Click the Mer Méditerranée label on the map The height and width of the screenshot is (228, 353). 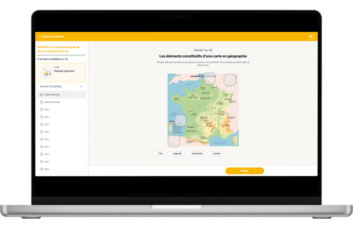tap(220, 143)
